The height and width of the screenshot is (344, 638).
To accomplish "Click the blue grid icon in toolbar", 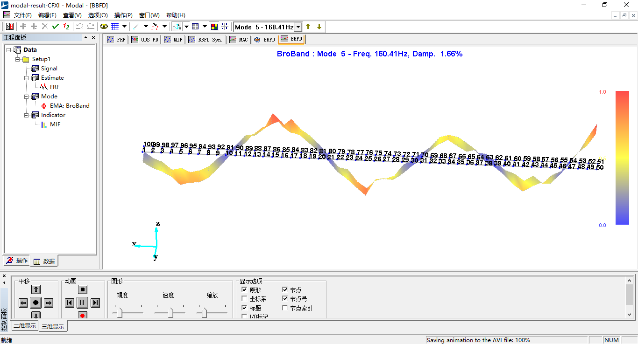I will coord(115,27).
